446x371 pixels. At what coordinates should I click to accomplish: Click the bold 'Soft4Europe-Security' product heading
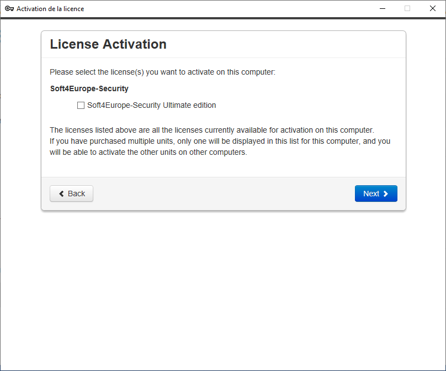[x=89, y=88]
